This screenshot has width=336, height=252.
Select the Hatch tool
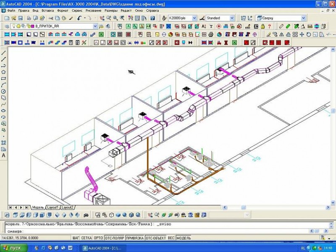click(x=4, y=142)
